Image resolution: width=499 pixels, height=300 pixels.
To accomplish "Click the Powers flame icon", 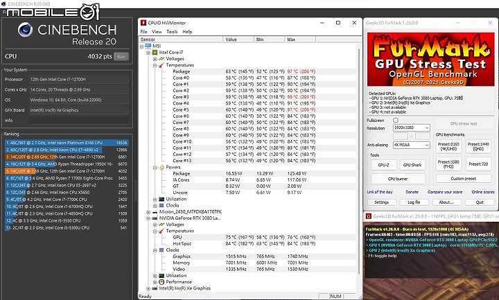I will (161, 167).
